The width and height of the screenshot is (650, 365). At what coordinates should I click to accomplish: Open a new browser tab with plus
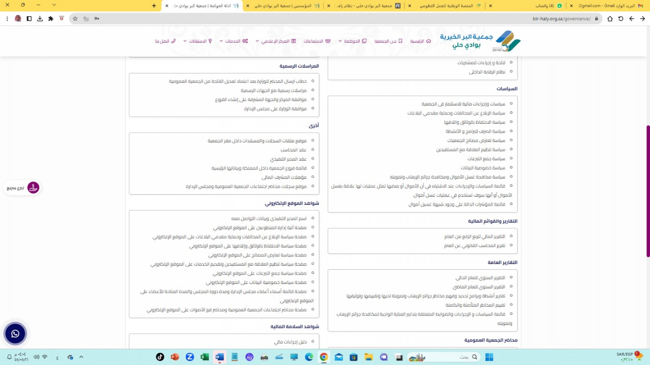(154, 6)
